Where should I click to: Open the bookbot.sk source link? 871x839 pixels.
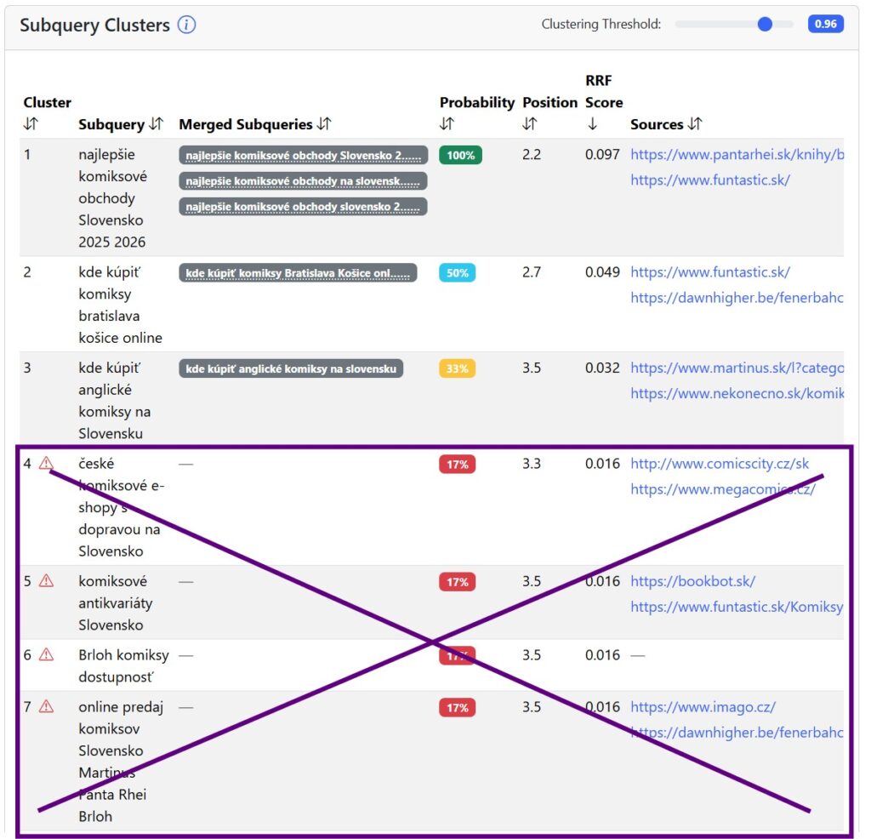pyautogui.click(x=692, y=581)
